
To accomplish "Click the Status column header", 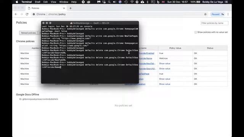I will [x=210, y=48].
